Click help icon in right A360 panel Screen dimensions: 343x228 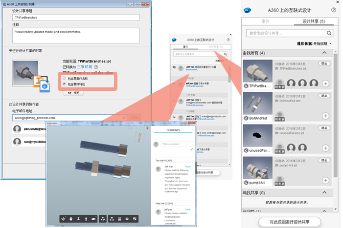(333, 10)
